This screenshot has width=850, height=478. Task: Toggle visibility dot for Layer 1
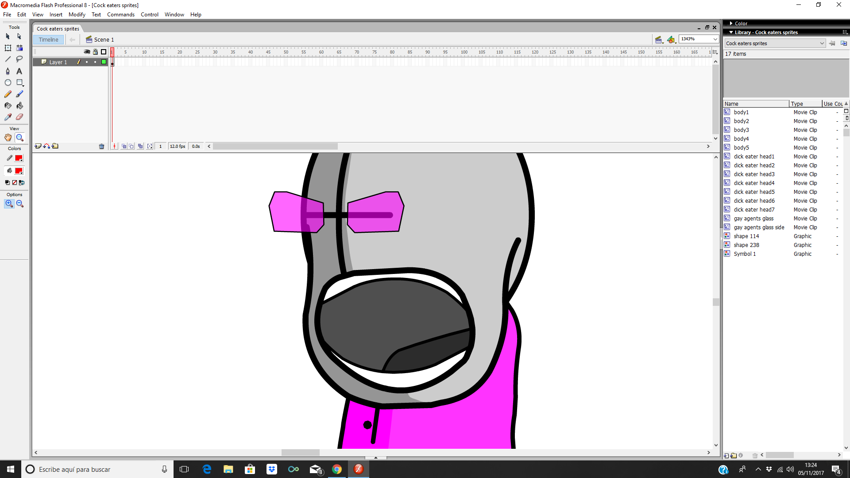tap(87, 62)
